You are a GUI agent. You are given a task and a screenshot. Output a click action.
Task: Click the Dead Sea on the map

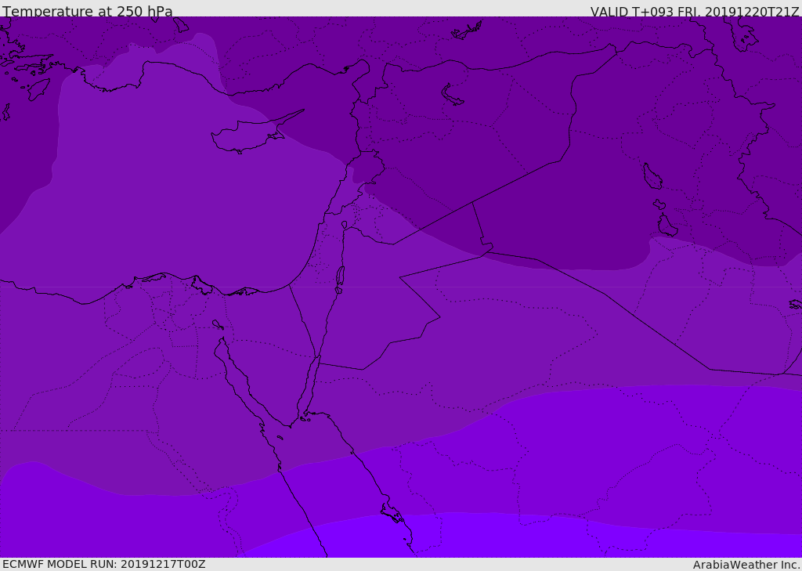[340, 276]
